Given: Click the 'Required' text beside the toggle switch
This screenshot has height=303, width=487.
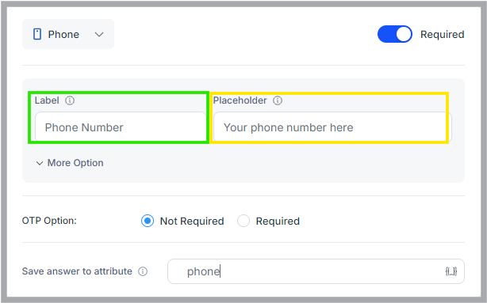Looking at the screenshot, I should coord(443,34).
